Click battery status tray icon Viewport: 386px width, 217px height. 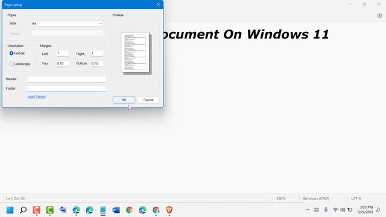tap(350, 210)
